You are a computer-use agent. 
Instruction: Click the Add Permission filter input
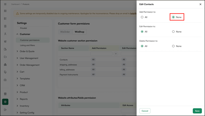tap(101, 54)
